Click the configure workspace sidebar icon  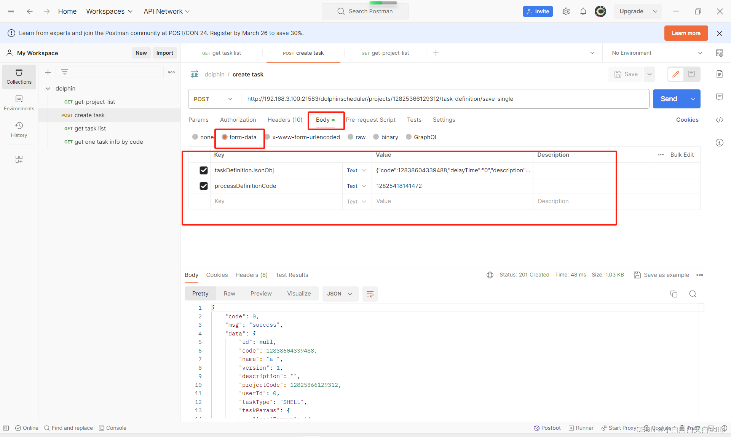pyautogui.click(x=19, y=159)
